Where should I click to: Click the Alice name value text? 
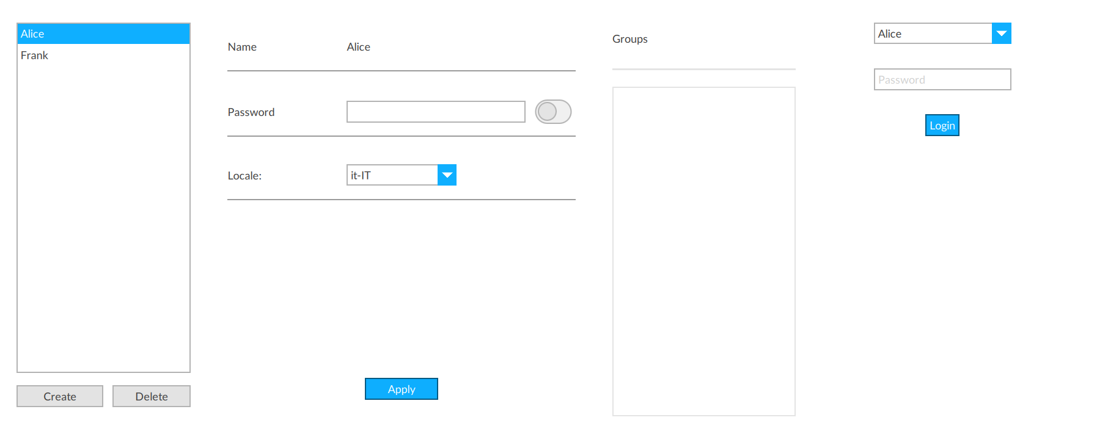tap(358, 47)
